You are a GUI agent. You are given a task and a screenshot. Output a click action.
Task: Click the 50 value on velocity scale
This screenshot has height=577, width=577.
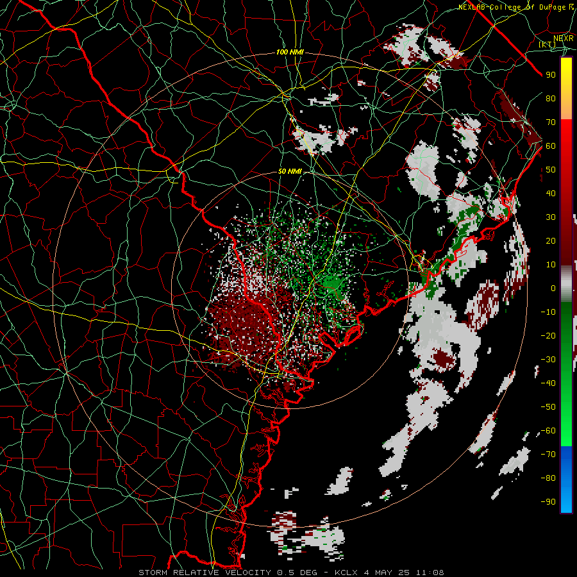[551, 170]
